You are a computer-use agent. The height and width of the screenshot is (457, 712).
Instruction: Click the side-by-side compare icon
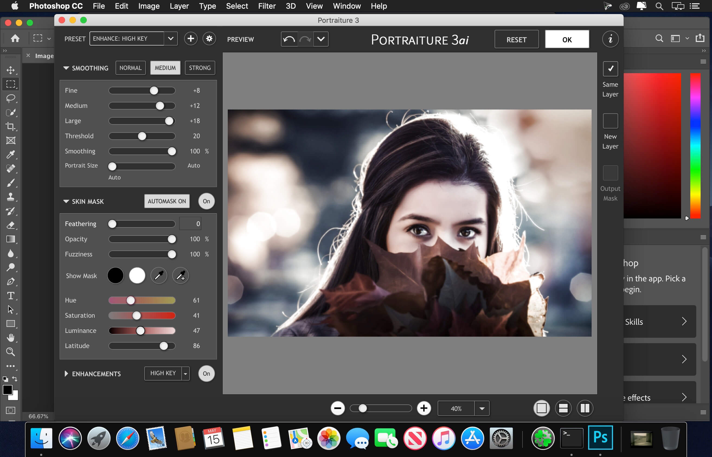click(x=585, y=409)
